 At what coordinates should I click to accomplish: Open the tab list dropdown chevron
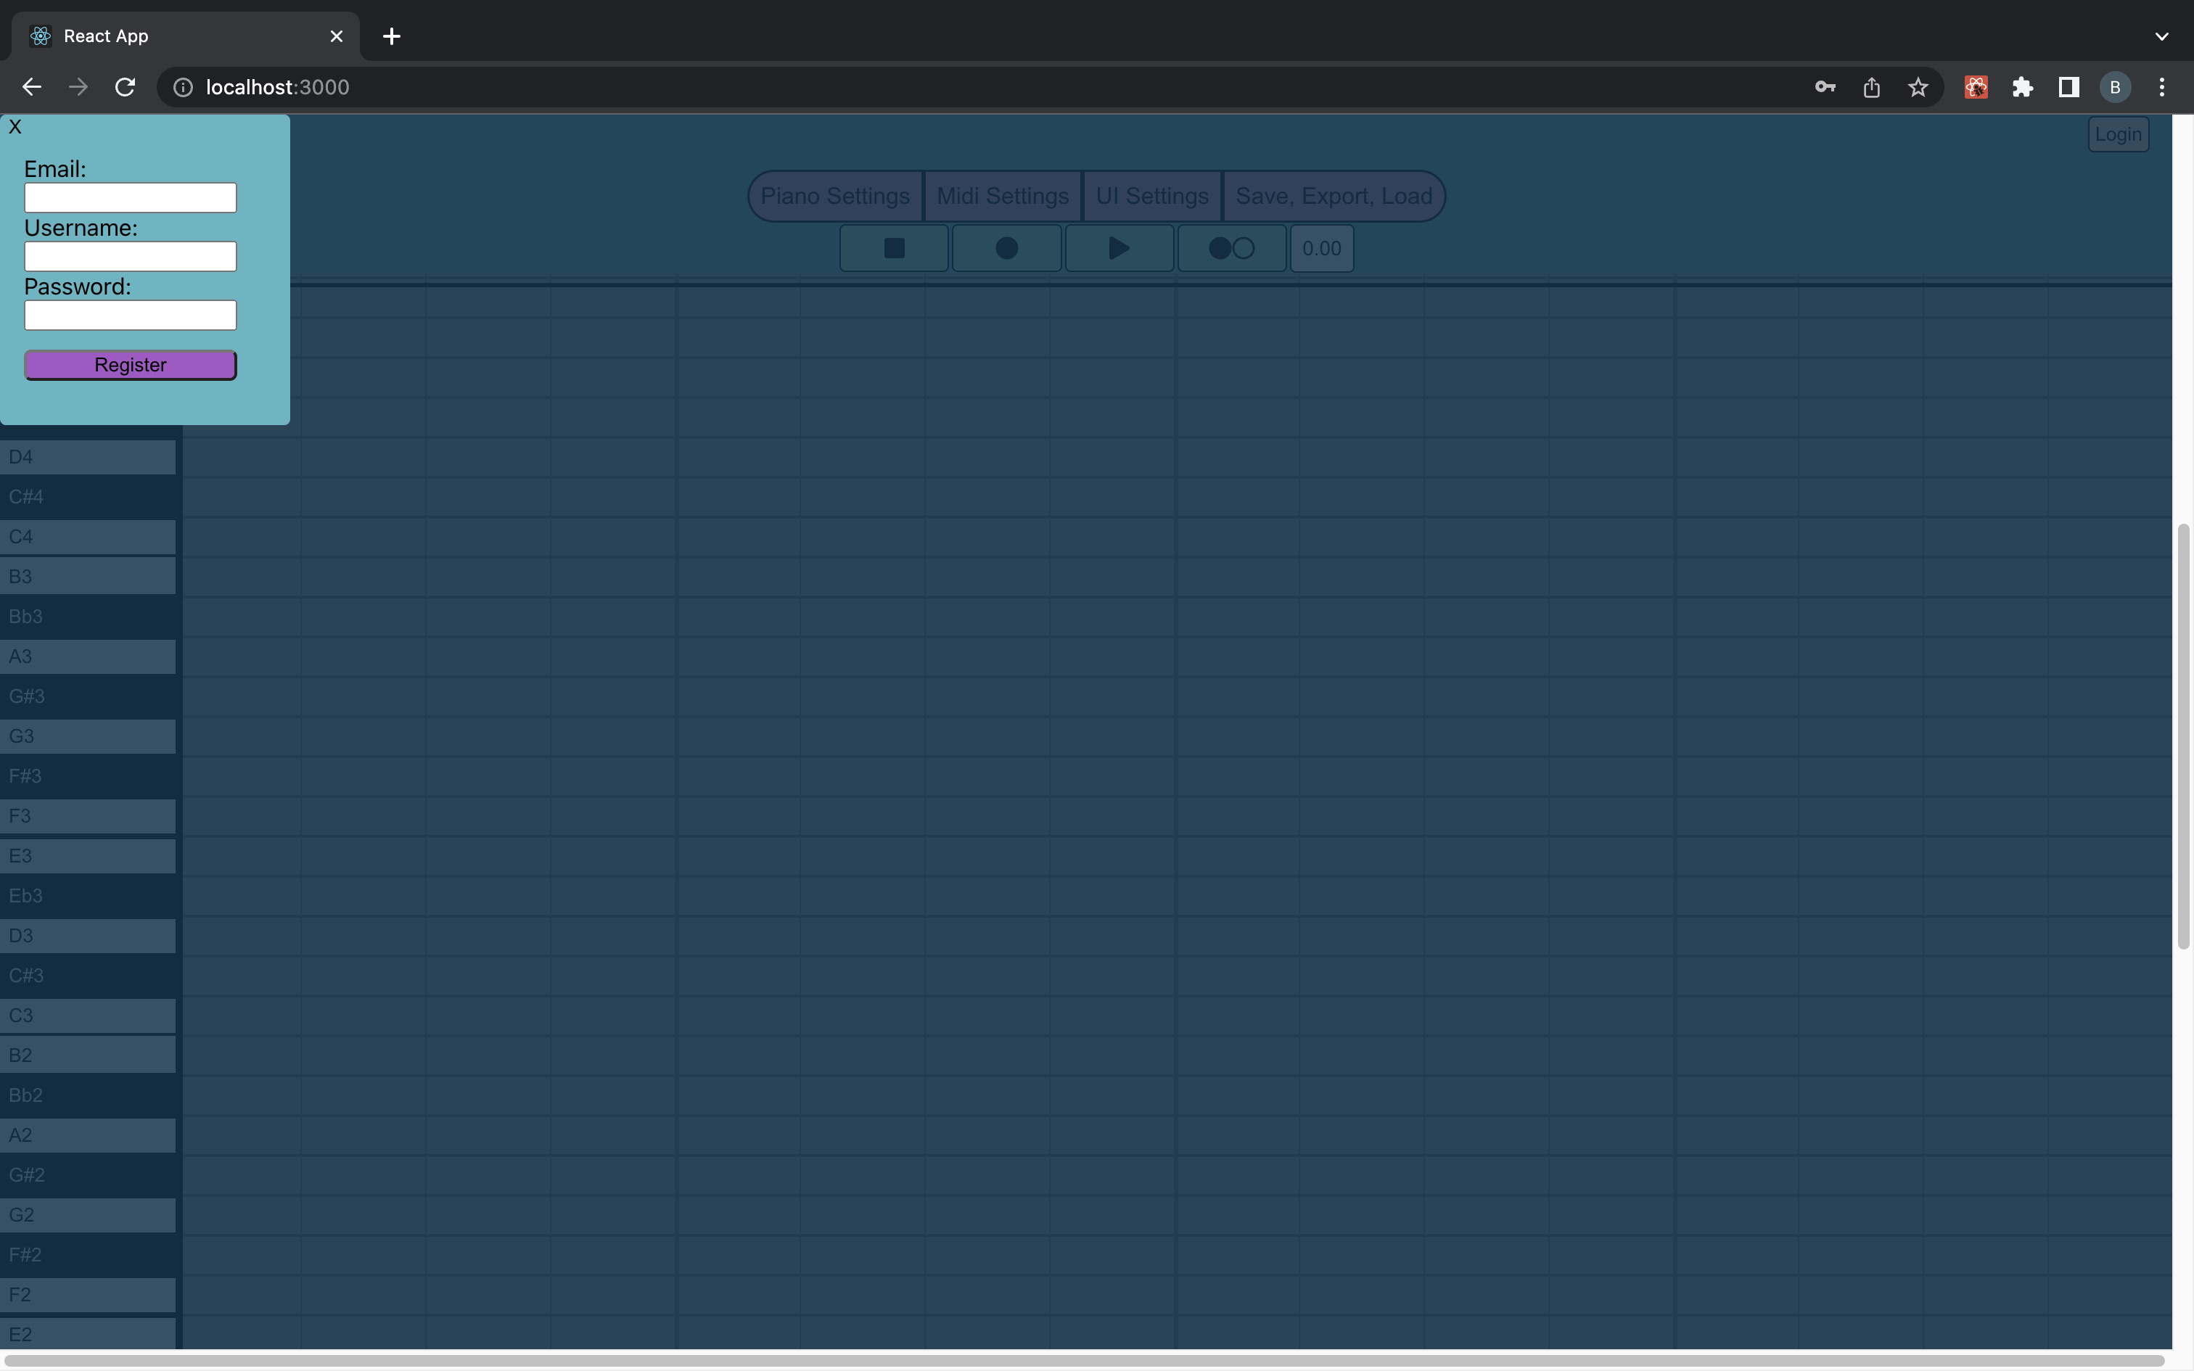(2161, 36)
